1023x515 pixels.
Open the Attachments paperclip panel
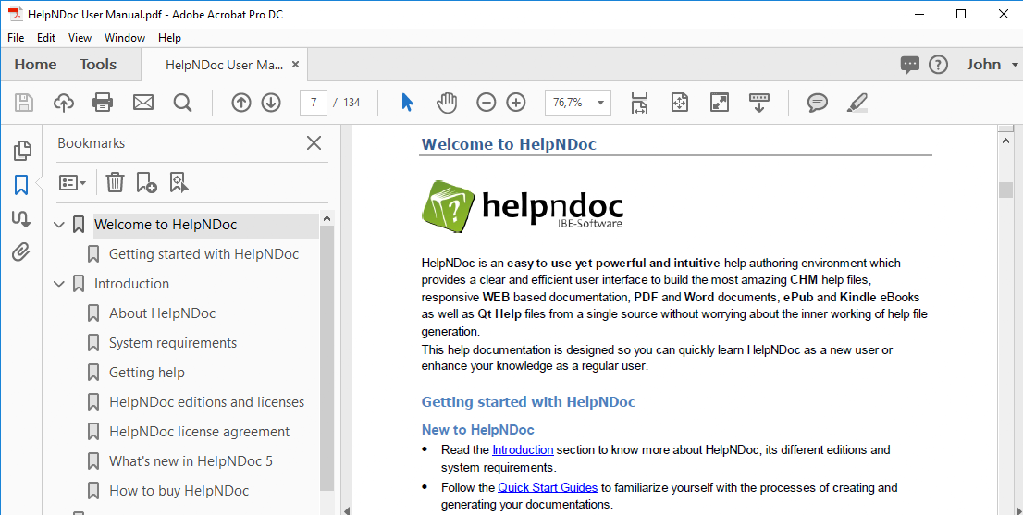coord(21,251)
